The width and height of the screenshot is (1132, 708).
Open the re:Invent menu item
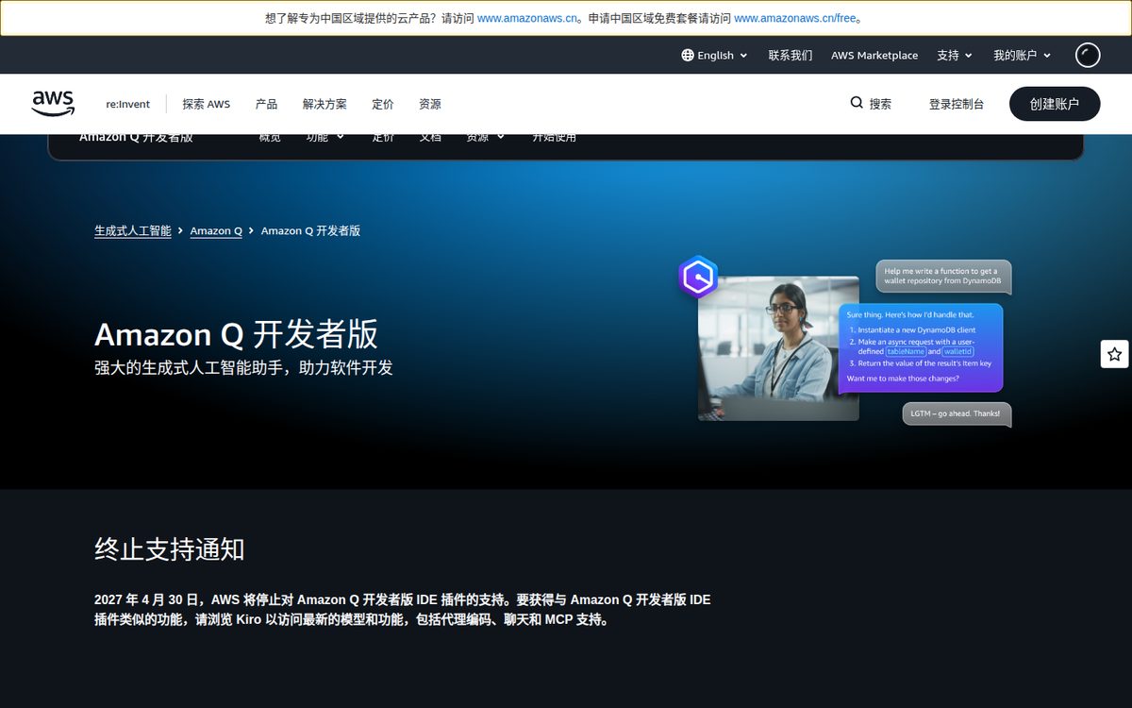click(x=127, y=104)
